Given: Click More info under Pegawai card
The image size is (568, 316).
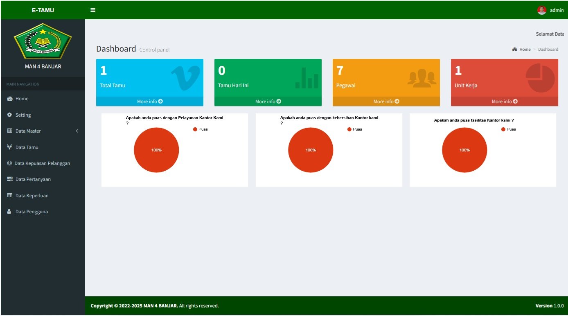Looking at the screenshot, I should click(386, 102).
